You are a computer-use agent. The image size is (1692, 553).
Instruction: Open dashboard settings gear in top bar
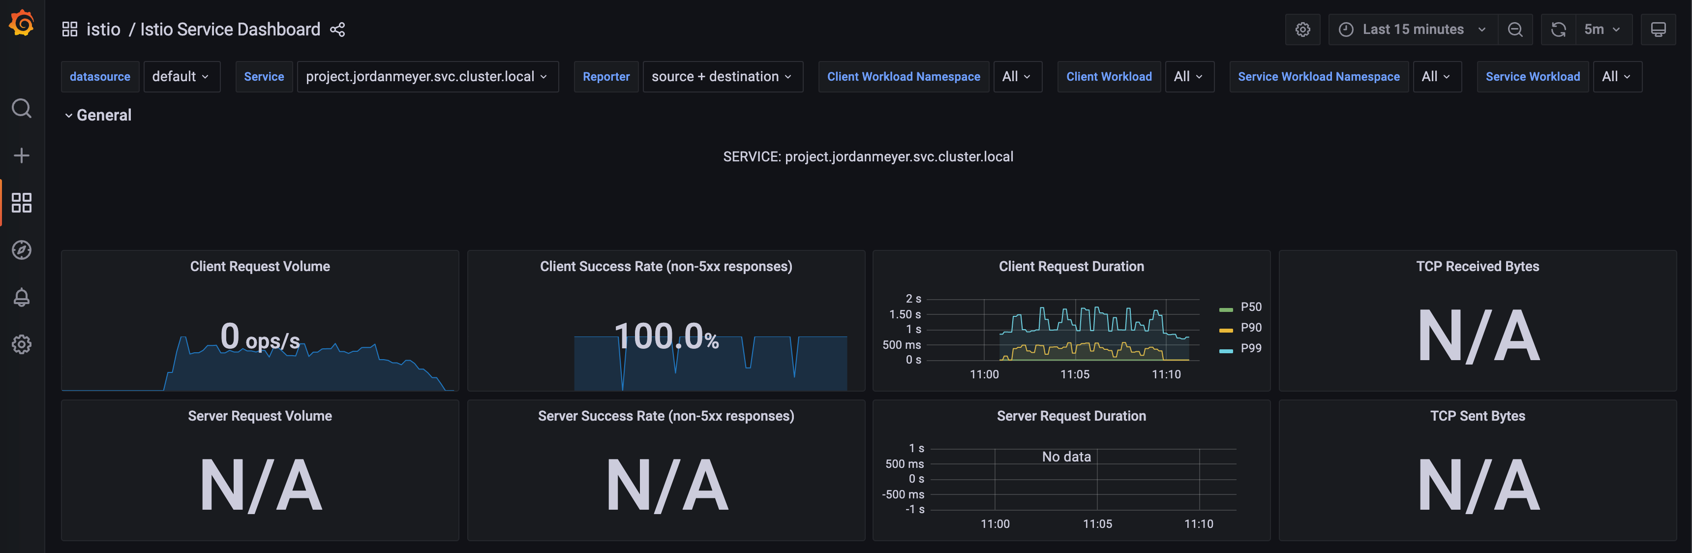coord(1302,30)
